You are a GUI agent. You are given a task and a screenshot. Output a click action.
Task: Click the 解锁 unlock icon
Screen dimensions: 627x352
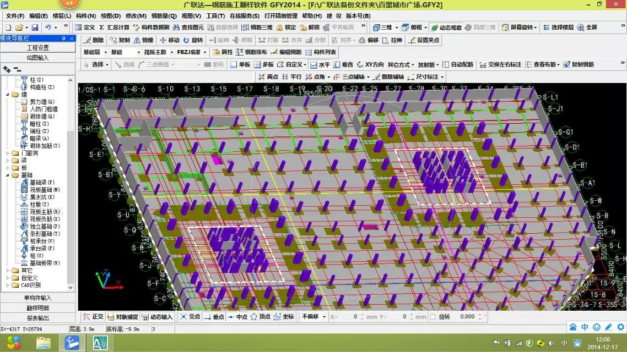coord(310,28)
